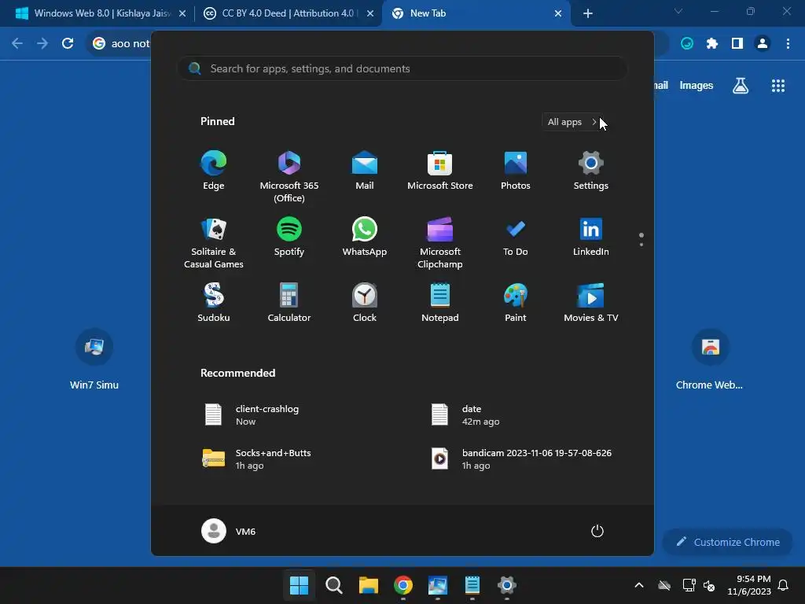The height and width of the screenshot is (604, 805).
Task: Click the power button in Start menu
Action: 597,531
